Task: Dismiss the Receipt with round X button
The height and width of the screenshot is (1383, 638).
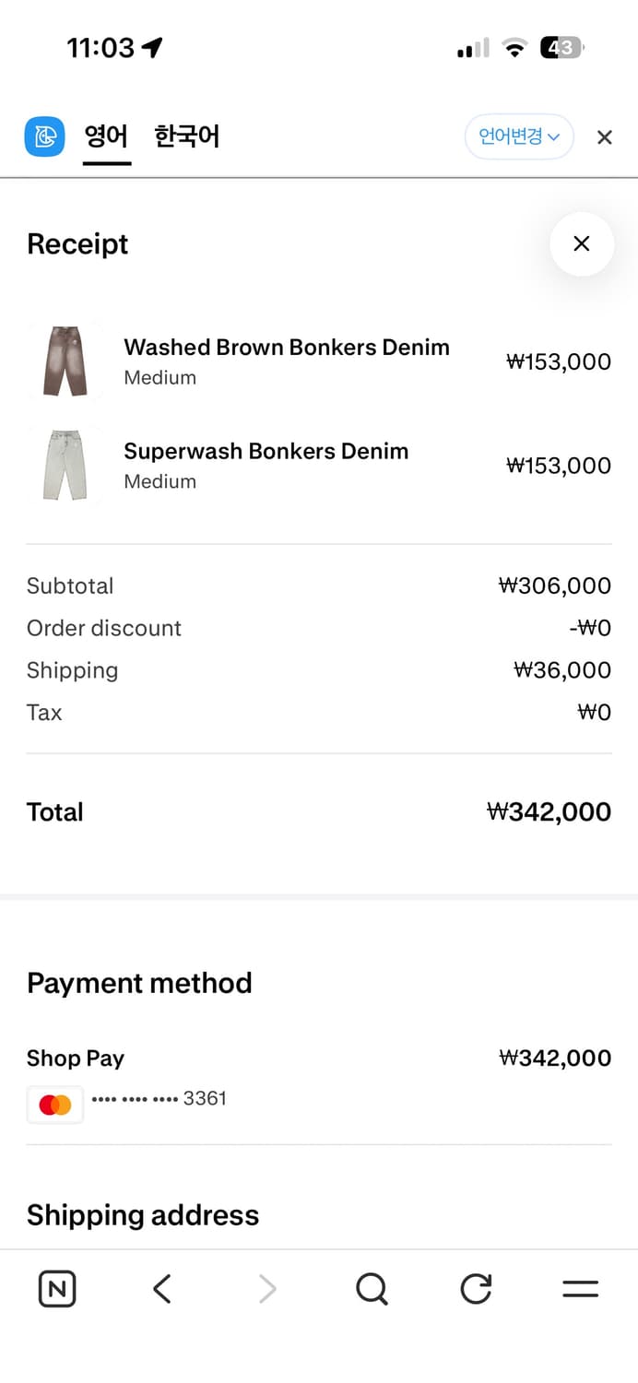Action: 582,244
